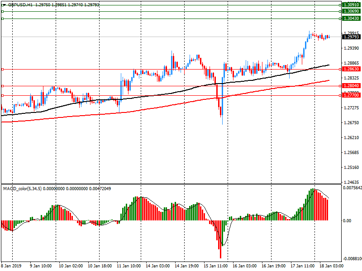Click left square handle of 1.27700 line
This screenshot has height=271, width=362.
pos(2,95)
